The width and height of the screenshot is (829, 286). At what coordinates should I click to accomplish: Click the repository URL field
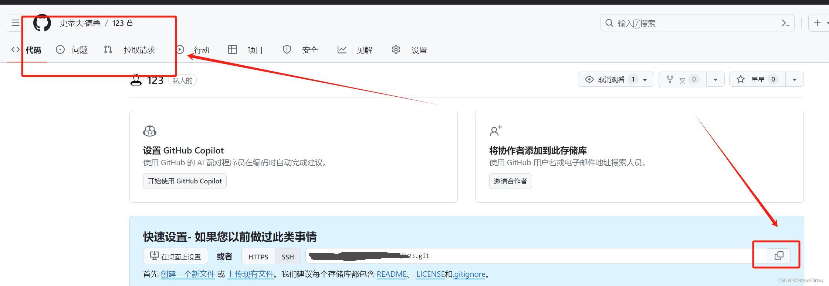pos(536,256)
